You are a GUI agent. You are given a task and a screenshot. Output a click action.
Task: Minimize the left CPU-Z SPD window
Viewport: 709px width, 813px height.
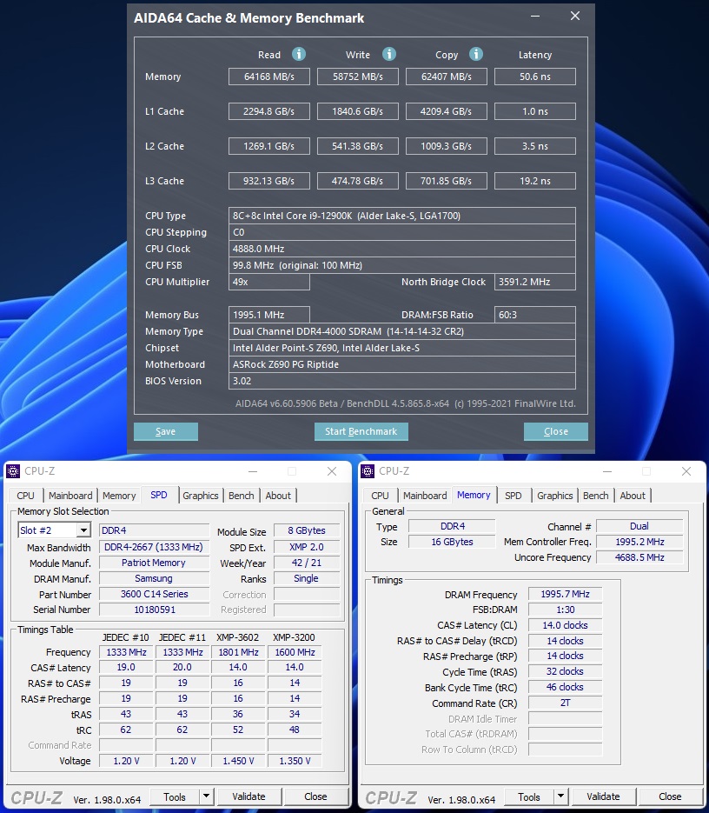(x=253, y=471)
